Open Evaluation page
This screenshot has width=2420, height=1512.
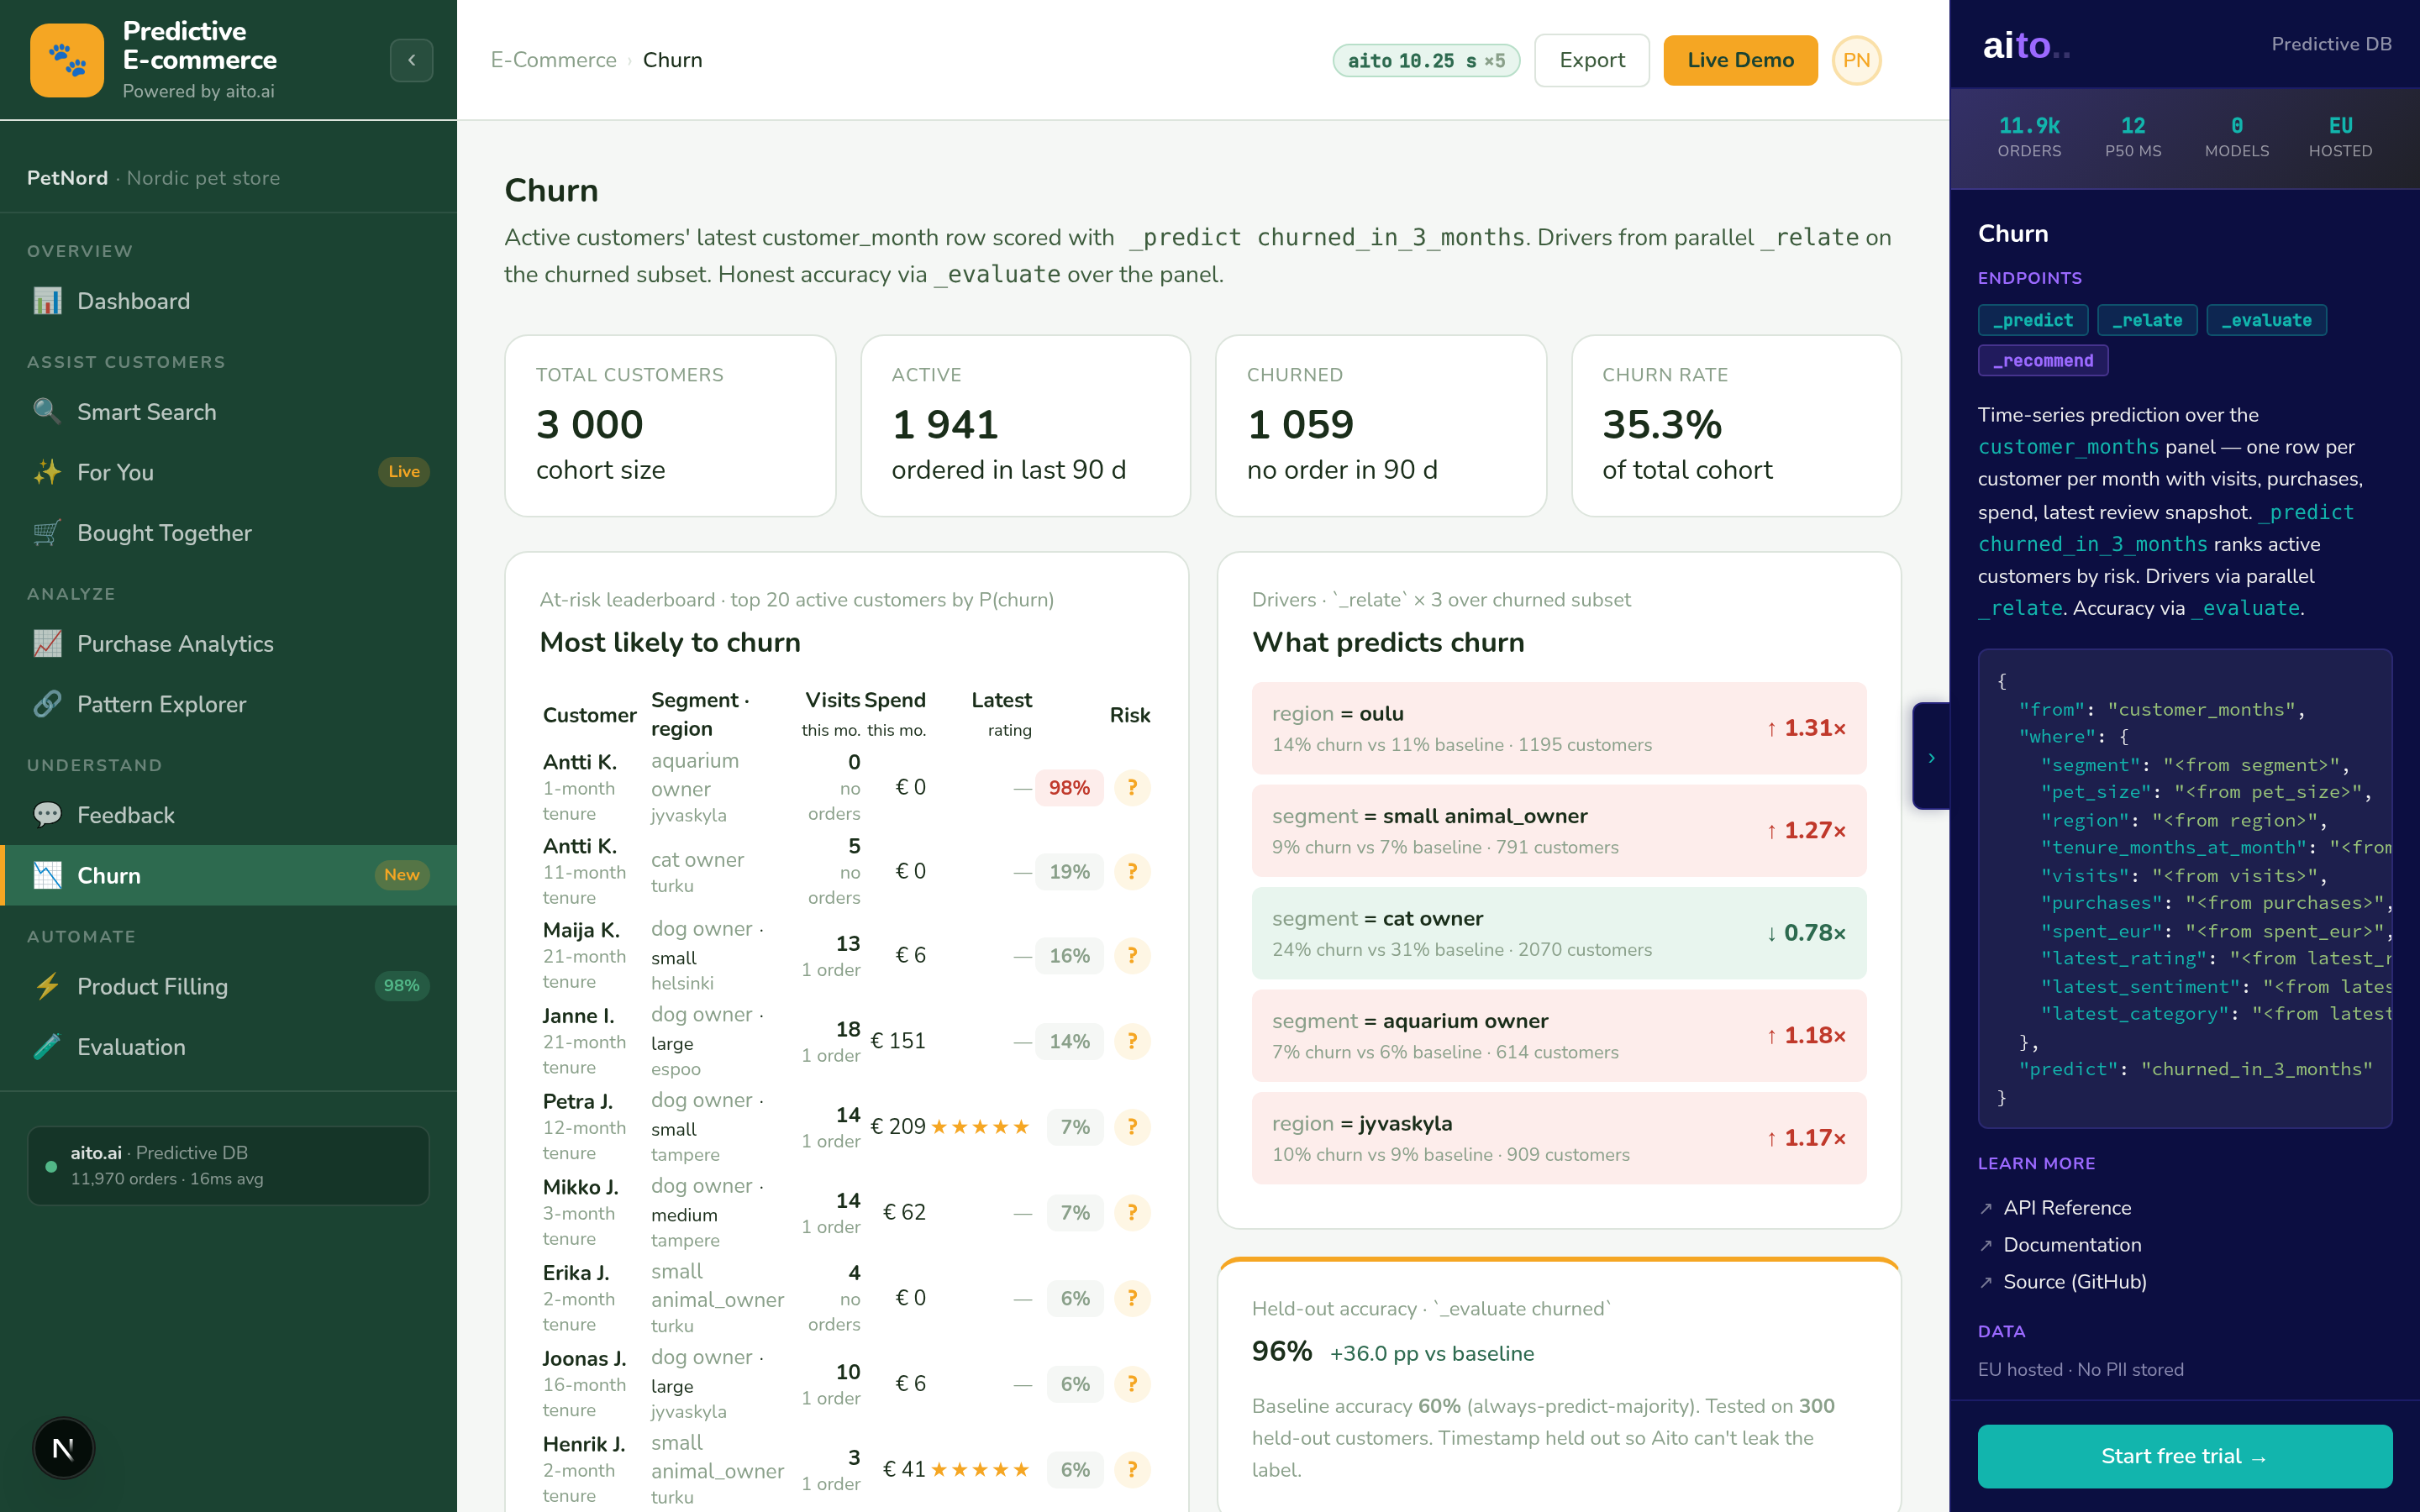[x=228, y=1047]
